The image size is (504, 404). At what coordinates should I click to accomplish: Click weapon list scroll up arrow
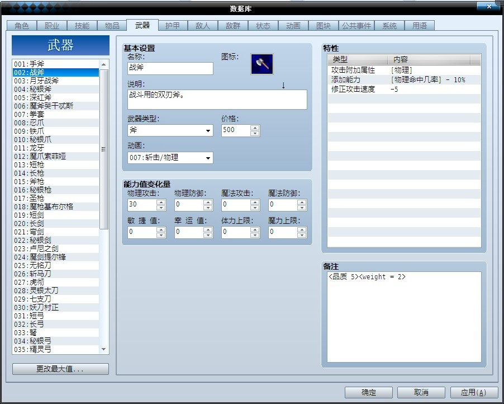click(x=104, y=64)
